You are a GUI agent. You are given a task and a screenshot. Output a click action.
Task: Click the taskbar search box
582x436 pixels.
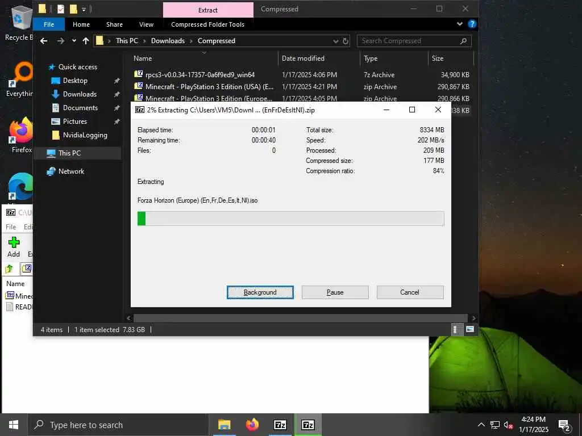[118, 425]
